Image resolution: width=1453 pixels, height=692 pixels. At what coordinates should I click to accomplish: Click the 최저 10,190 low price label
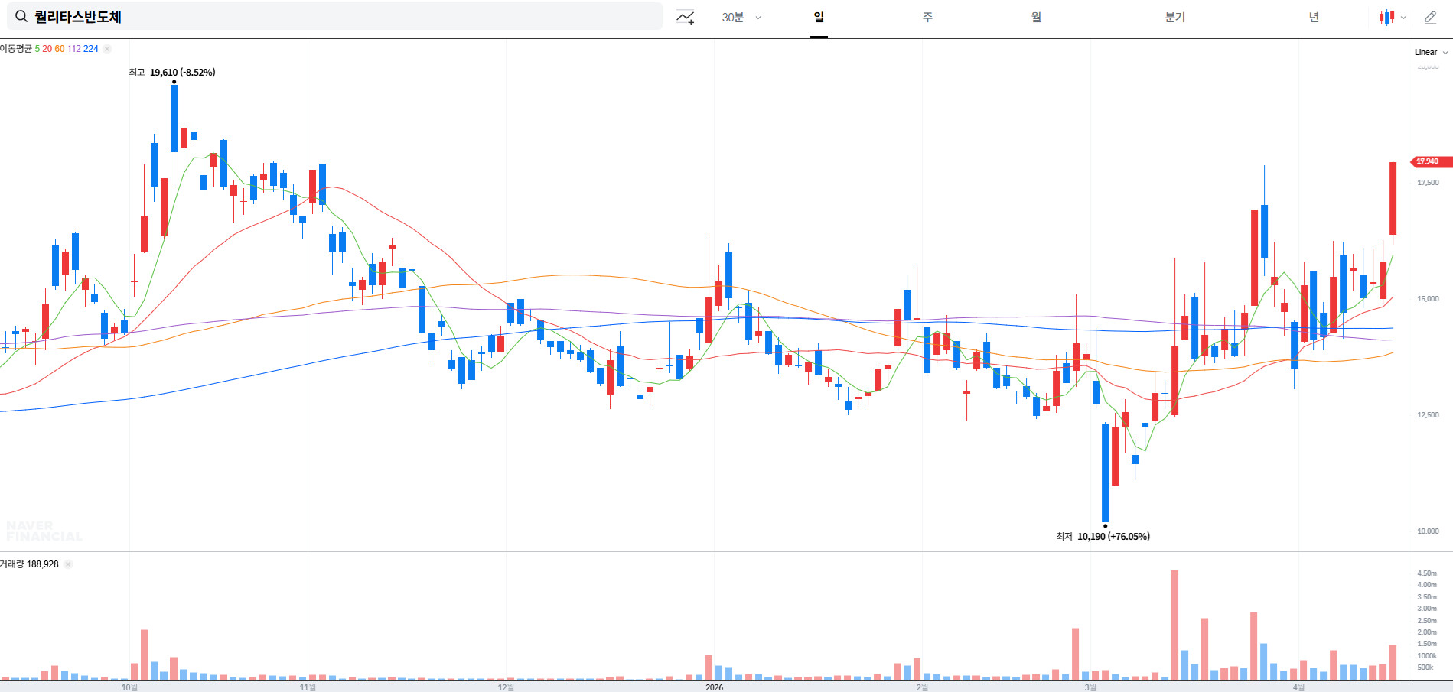point(1103,537)
